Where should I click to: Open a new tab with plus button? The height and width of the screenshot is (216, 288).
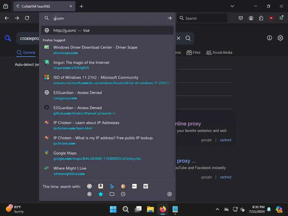point(81,6)
